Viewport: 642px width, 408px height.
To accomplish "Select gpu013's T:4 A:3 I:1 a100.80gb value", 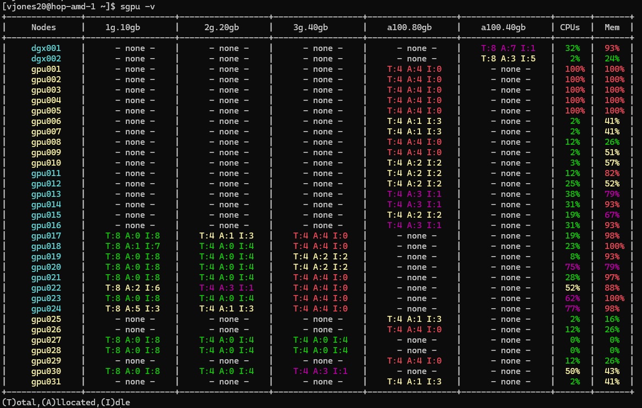I will tap(414, 194).
